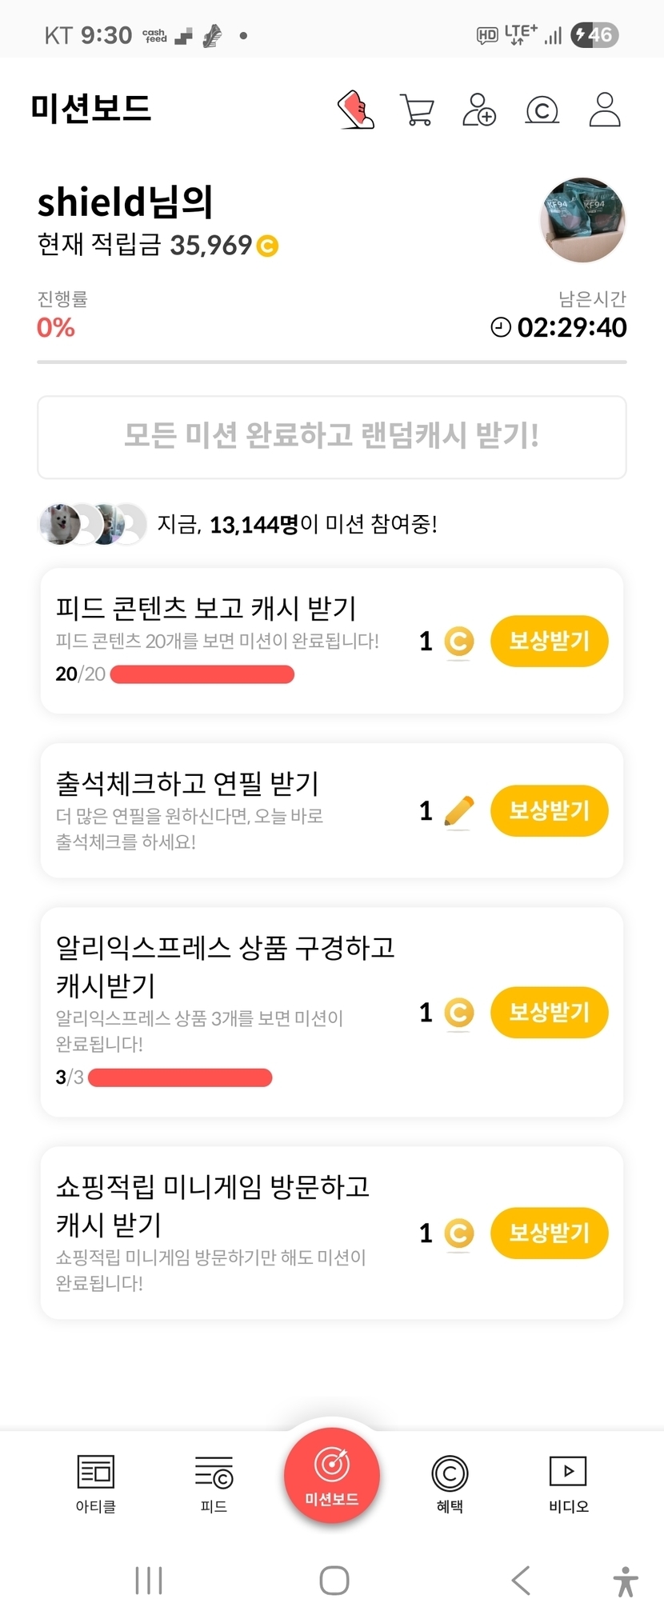Image resolution: width=664 pixels, height=1623 pixels.
Task: Open the cash coin icon in header
Action: point(542,110)
